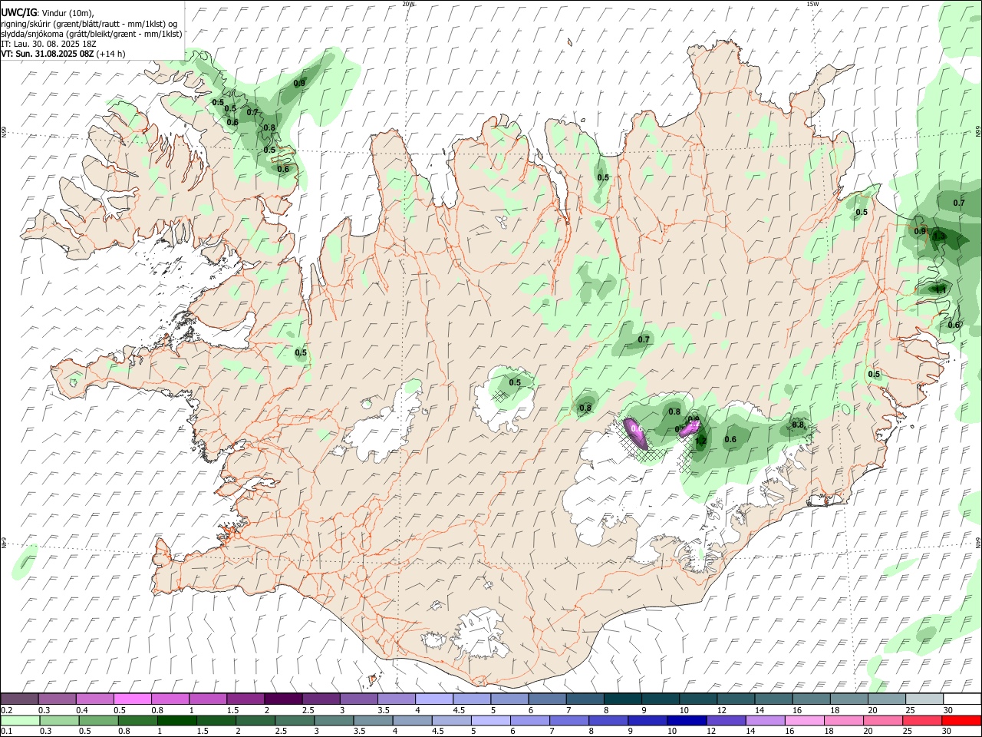Select the 'IT: Lau. 30. 08. 2025 18Z' line

(48, 44)
